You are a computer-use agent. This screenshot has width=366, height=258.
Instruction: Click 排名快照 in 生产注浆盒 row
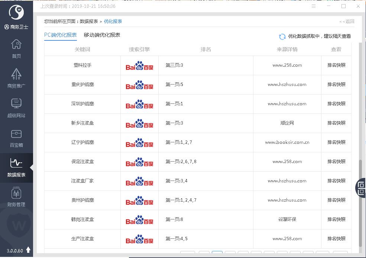coord(336,239)
